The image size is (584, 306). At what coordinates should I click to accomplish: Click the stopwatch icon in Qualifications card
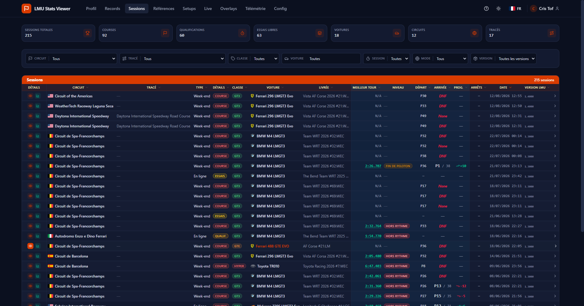point(242,33)
